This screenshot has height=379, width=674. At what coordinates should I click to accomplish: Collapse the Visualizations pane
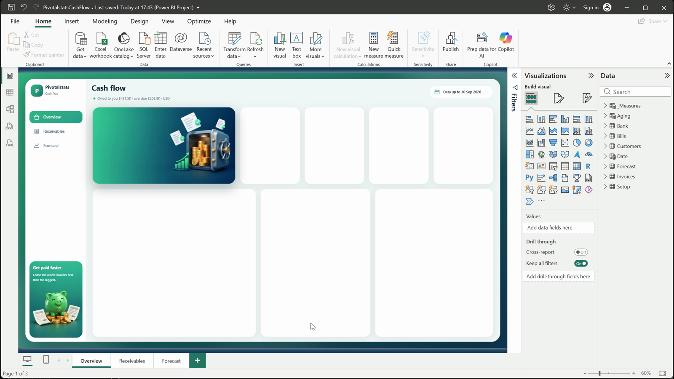(x=591, y=76)
